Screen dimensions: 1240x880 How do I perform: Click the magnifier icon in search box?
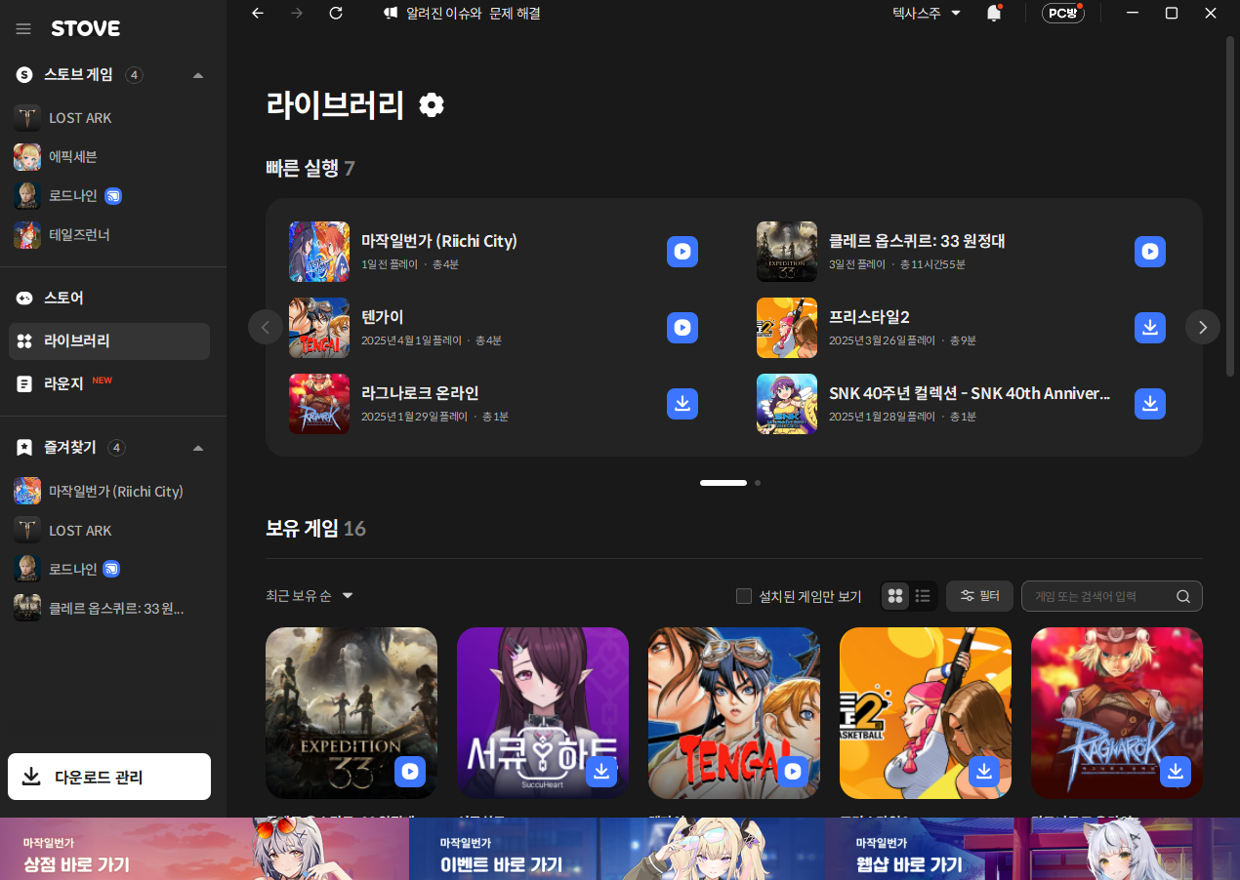pyautogui.click(x=1183, y=596)
